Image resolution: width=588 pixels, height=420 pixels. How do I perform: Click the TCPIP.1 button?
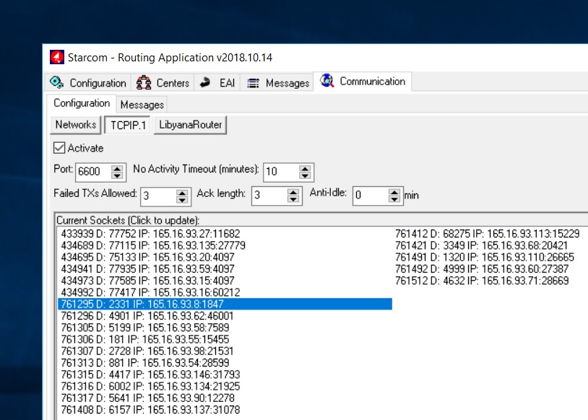point(128,125)
